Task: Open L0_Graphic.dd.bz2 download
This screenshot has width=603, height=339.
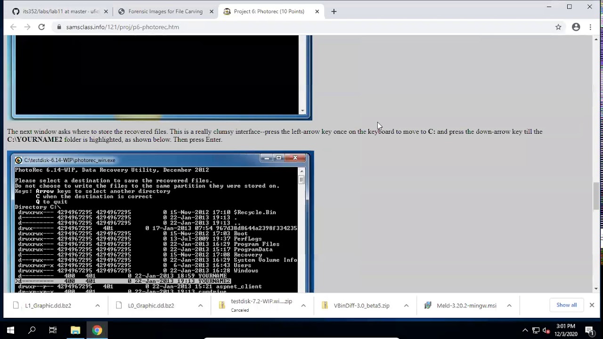Action: tap(151, 306)
